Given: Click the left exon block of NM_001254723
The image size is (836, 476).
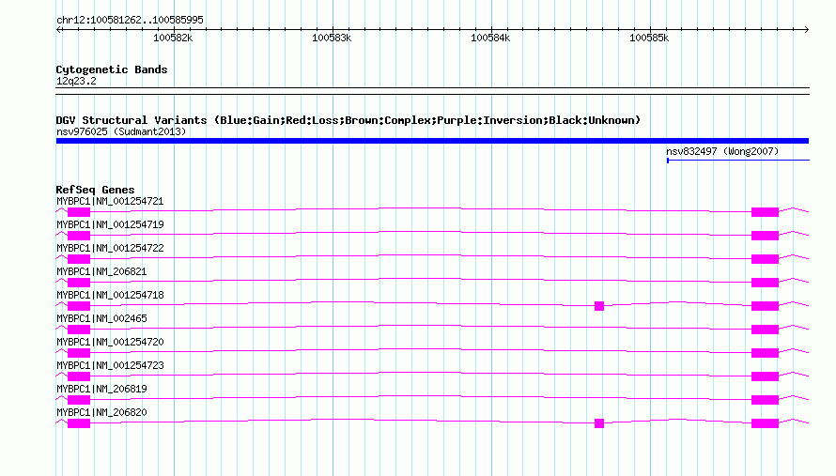Looking at the screenshot, I should pos(79,376).
